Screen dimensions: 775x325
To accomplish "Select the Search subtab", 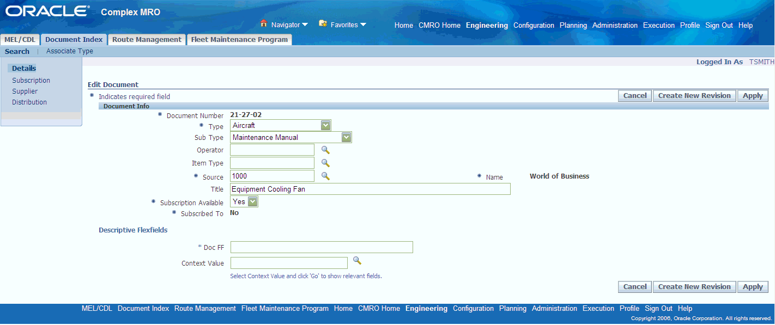I will pos(17,51).
